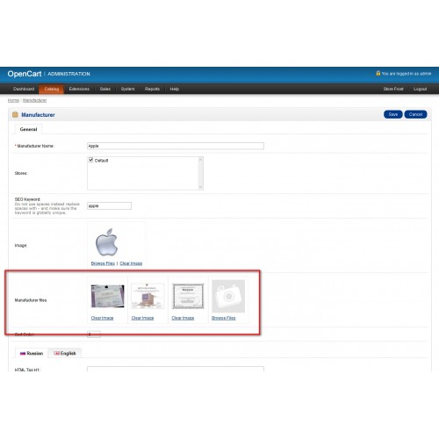Click the SEO Keyword input field
Viewport: 439px width, 439px height.
109,205
